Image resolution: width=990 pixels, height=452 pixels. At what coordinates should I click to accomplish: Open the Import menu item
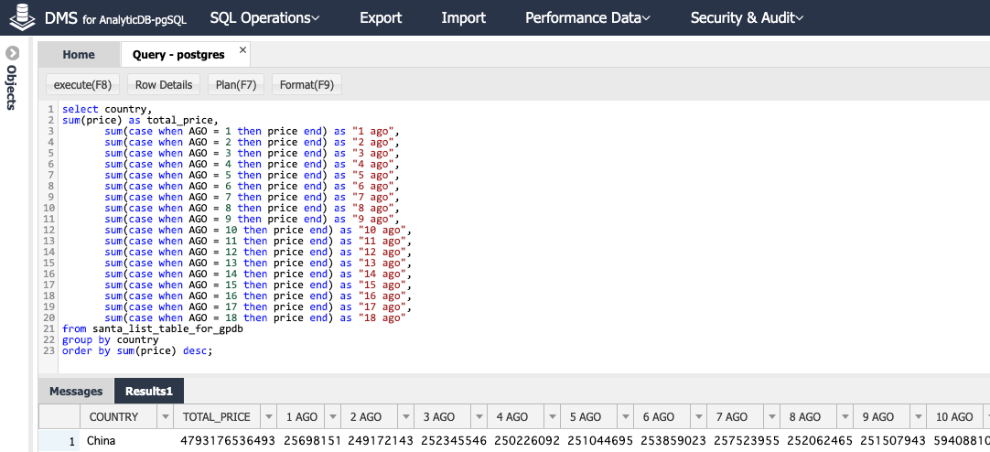click(x=463, y=17)
